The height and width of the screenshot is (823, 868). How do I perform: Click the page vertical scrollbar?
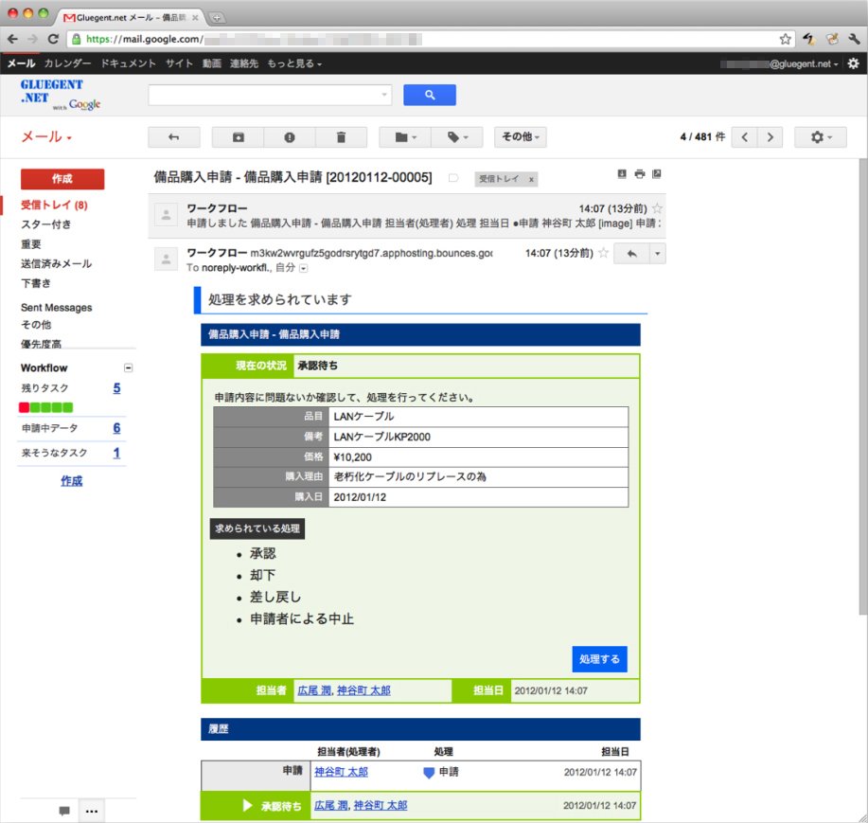(x=863, y=387)
